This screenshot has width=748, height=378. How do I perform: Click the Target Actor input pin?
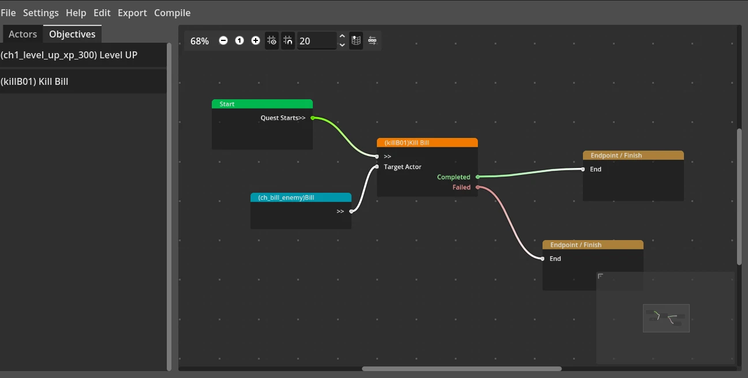378,166
